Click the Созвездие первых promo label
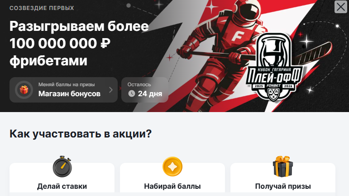Viewport: 349px width, 196px height. 42,8
